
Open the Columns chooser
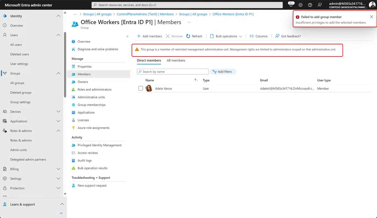point(259,36)
